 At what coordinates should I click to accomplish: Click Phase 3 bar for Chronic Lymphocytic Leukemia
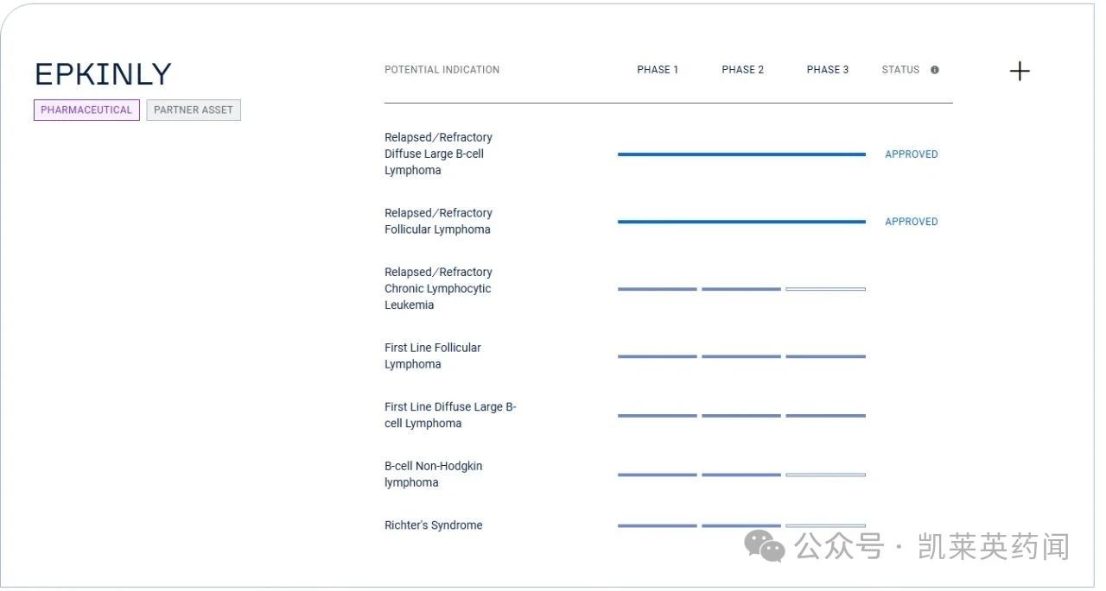point(825,289)
